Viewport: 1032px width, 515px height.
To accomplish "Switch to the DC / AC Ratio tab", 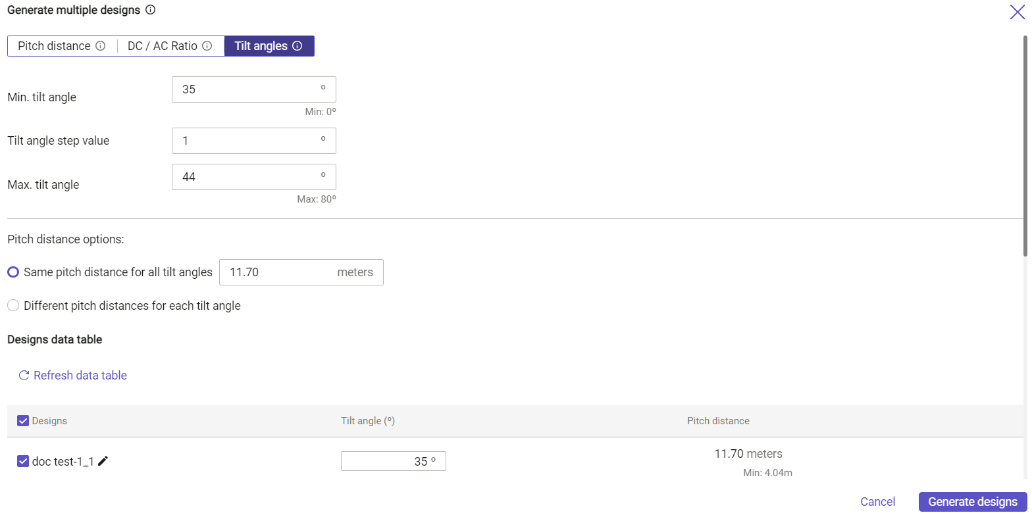I will (x=162, y=46).
